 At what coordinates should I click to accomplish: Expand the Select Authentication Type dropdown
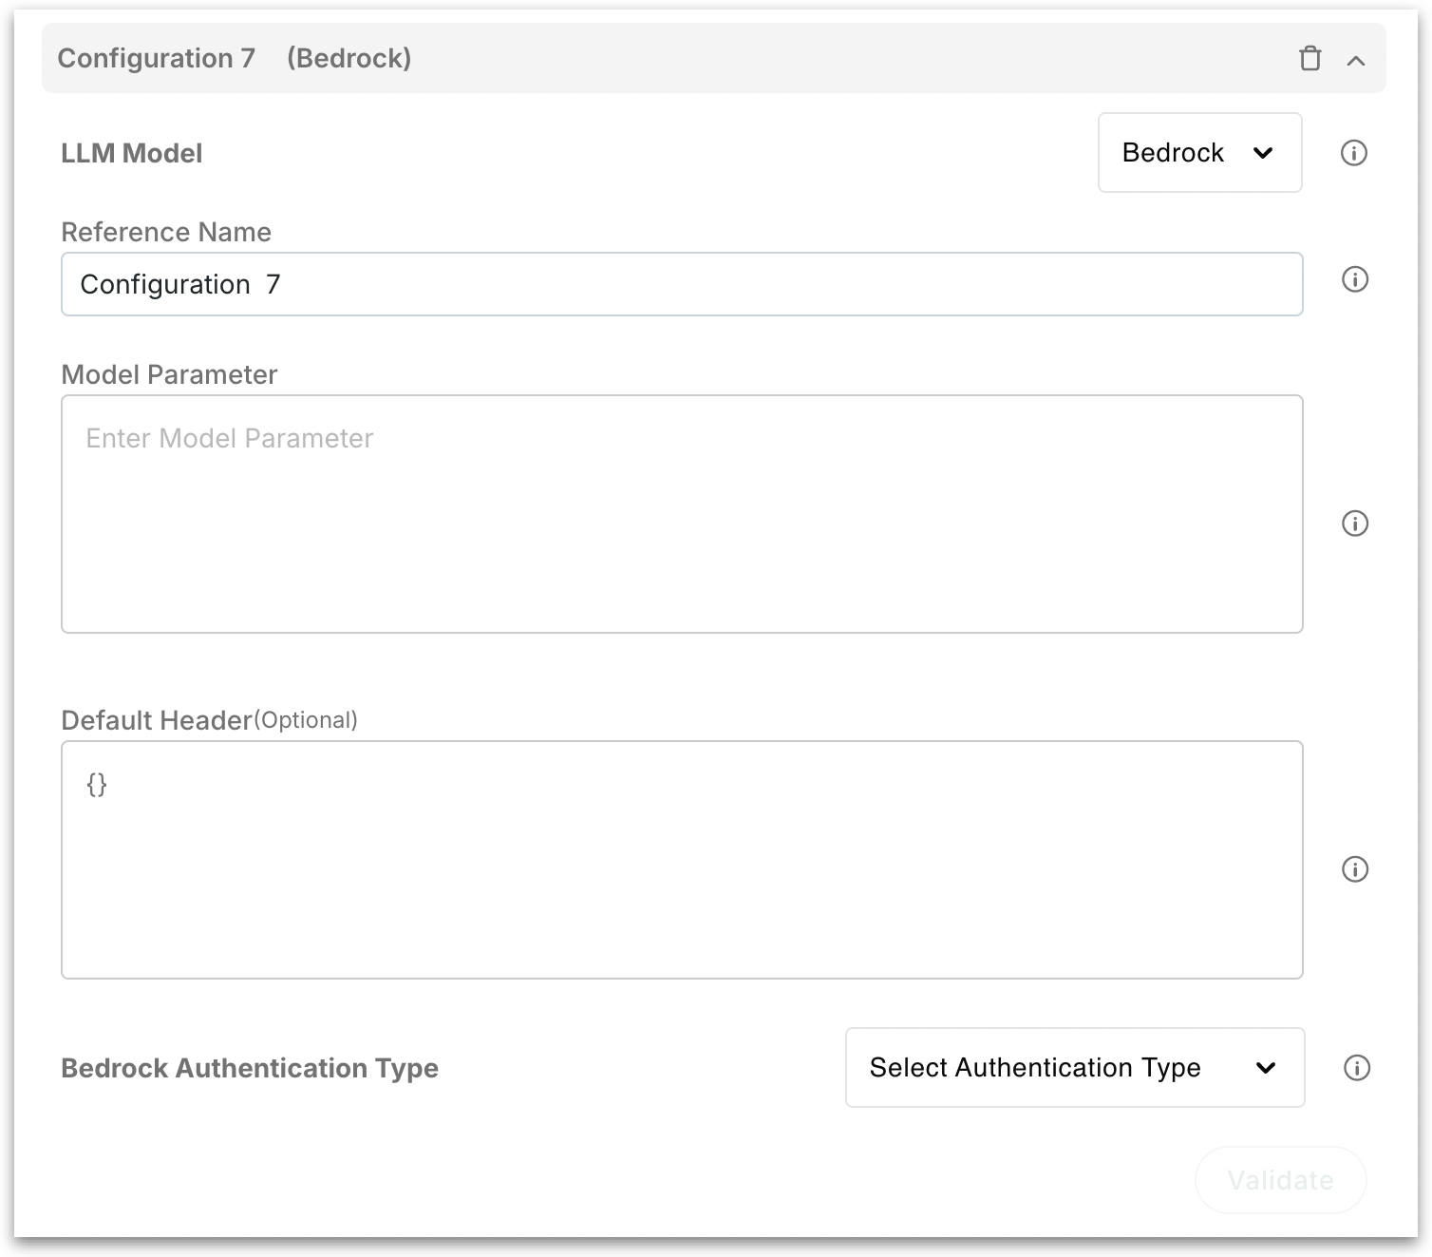[x=1074, y=1068]
